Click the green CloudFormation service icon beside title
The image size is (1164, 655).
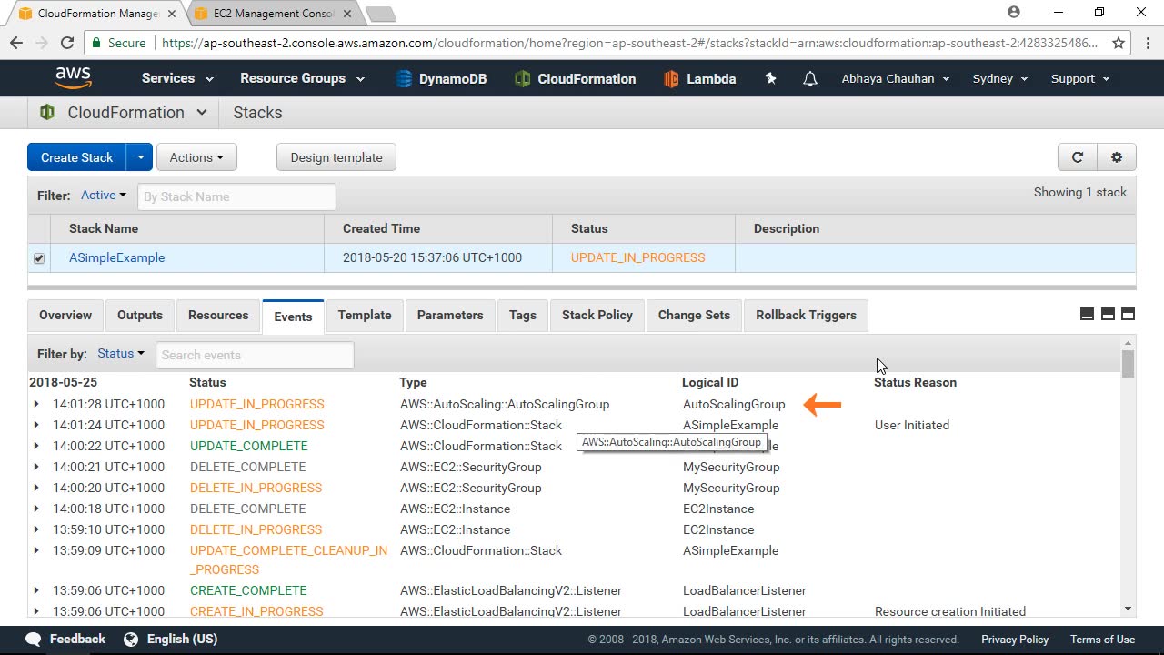tap(47, 113)
